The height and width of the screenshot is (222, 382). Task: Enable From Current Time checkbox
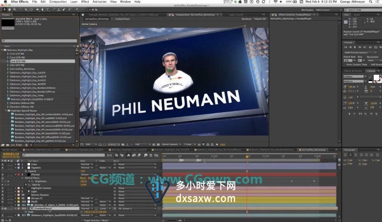pos(345,64)
